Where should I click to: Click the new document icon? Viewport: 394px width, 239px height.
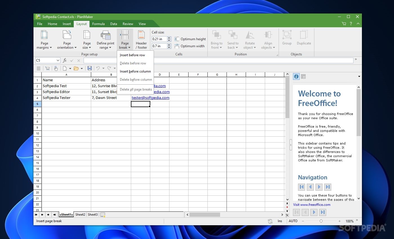click(65, 68)
